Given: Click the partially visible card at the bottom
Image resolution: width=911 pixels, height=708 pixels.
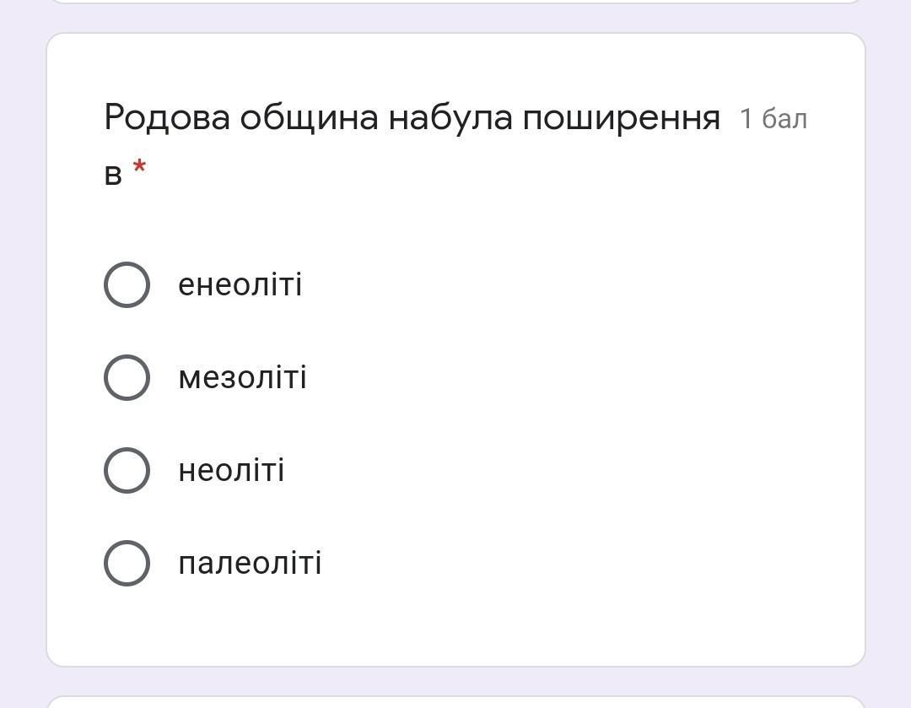Looking at the screenshot, I should pyautogui.click(x=455, y=702).
